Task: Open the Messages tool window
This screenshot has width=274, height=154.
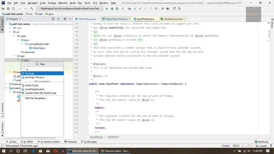Action: coord(89,142)
